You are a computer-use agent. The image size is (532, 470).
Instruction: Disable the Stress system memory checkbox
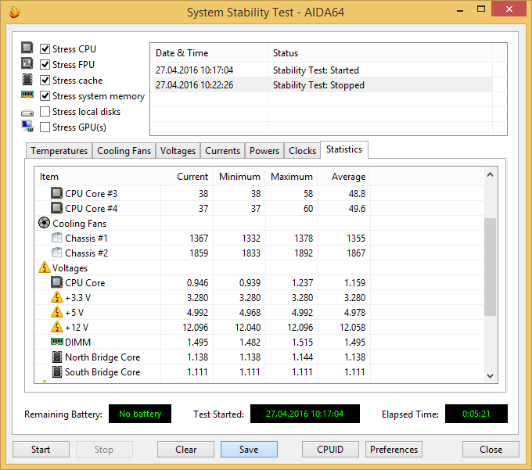click(x=45, y=96)
